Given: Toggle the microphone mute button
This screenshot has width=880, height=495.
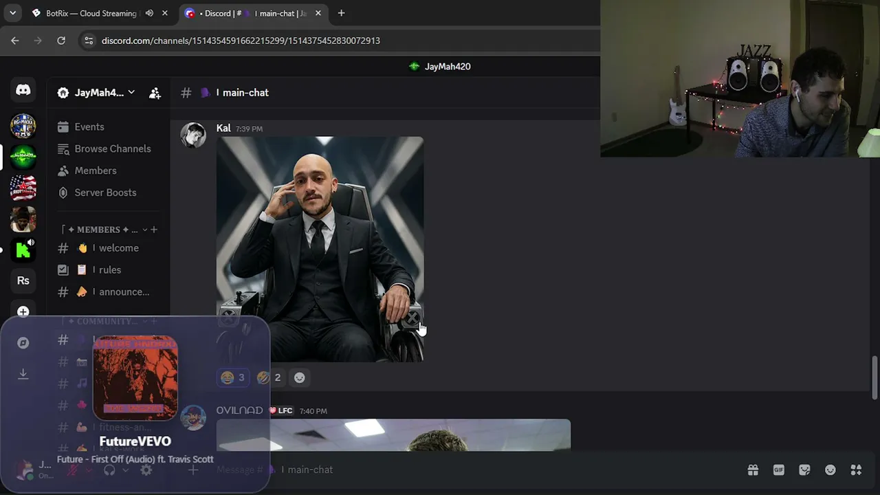Looking at the screenshot, I should click(x=72, y=470).
